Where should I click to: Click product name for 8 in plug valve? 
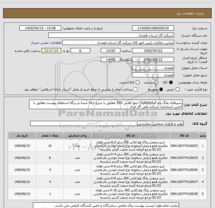(131, 182)
